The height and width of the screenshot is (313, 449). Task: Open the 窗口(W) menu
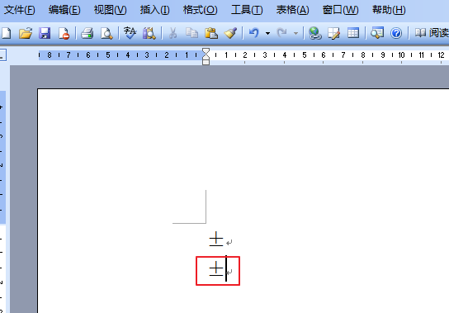340,10
